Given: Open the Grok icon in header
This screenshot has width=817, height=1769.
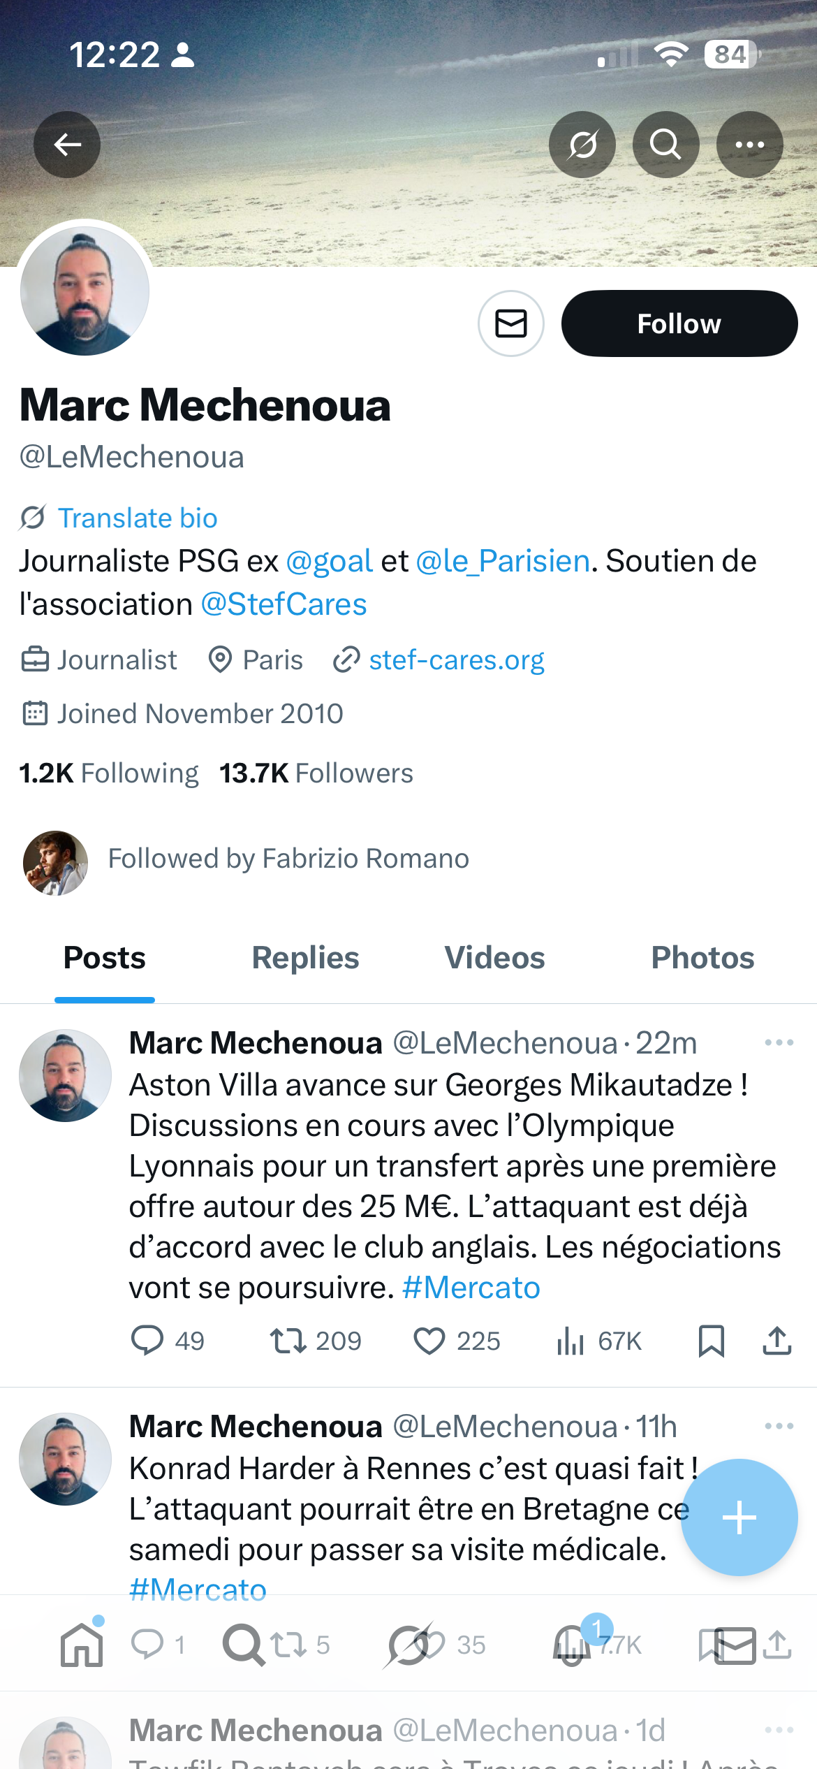Looking at the screenshot, I should click(582, 145).
